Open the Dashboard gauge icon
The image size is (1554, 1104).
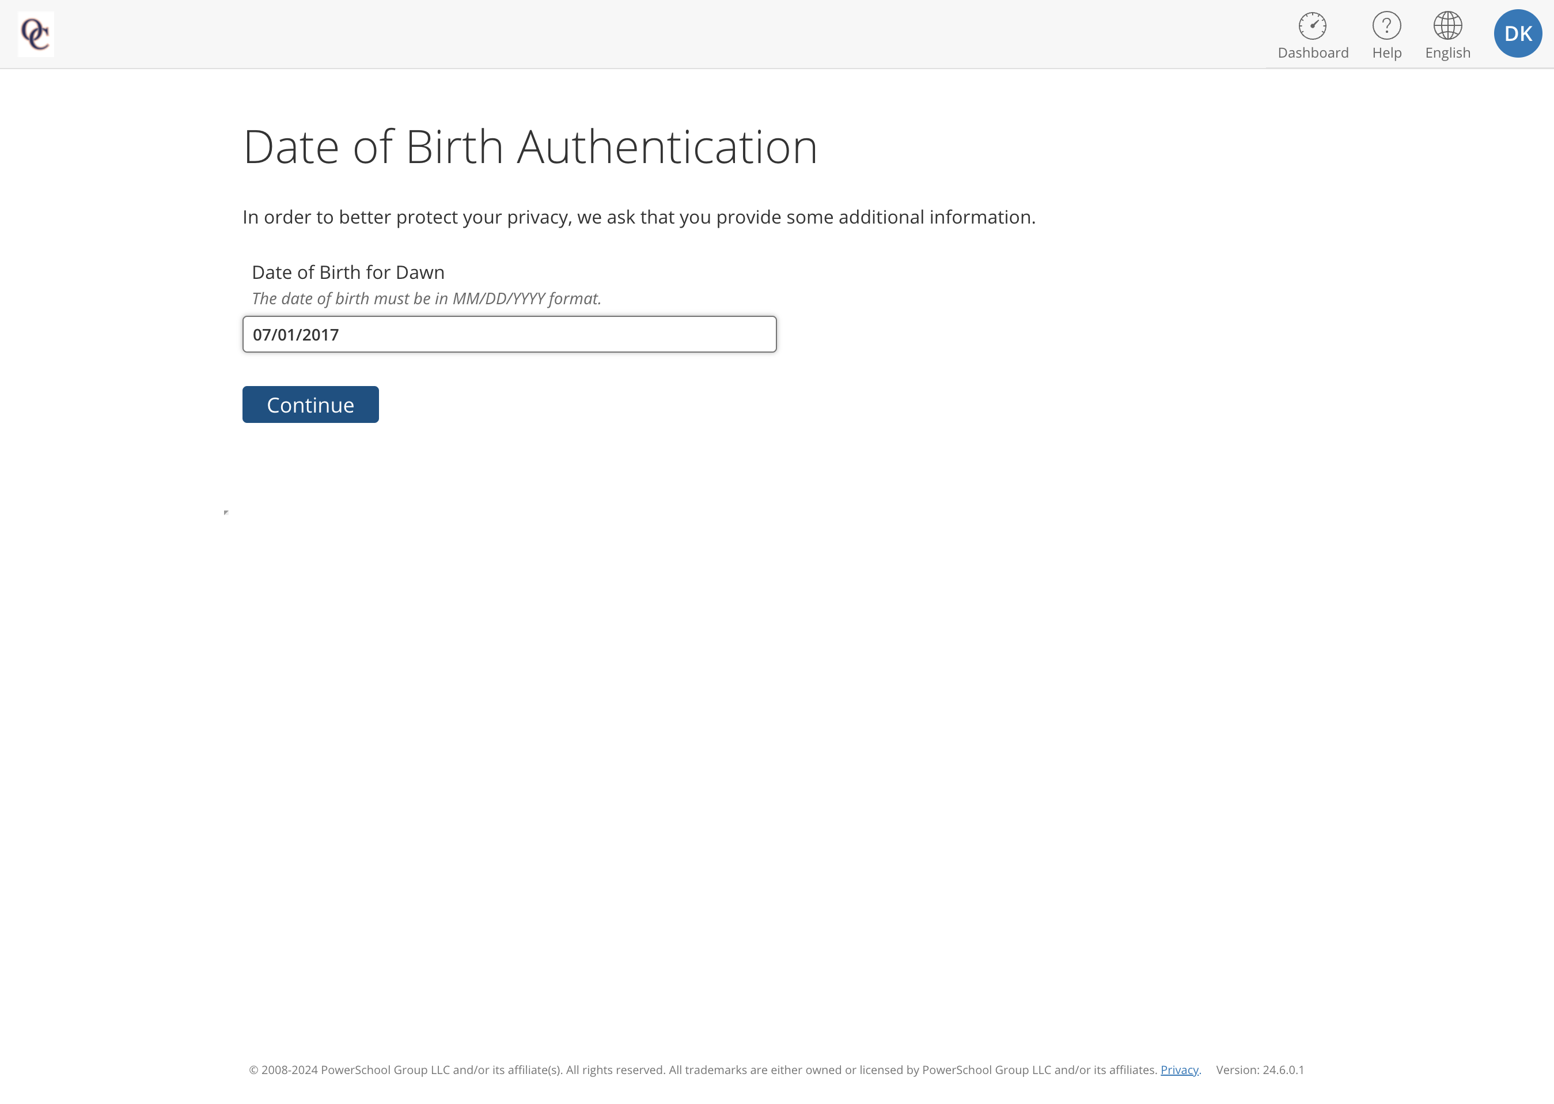point(1312,26)
